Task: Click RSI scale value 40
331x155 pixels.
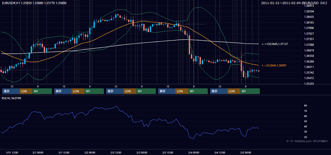Action: [306, 127]
